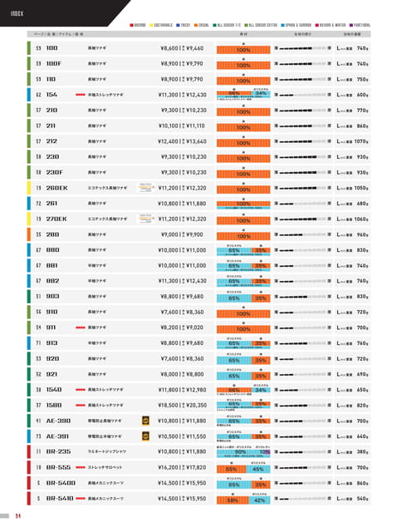Click the price ¥18,500 on the 1580 row

pos(169,406)
